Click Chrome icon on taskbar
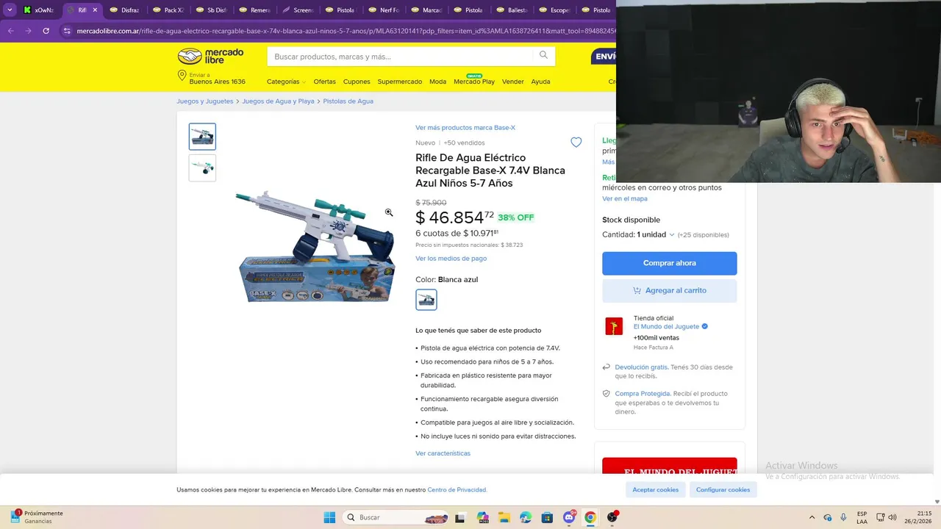This screenshot has width=941, height=529. 590,517
